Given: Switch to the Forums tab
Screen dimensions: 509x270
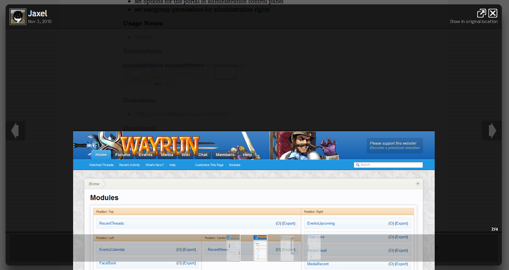Looking at the screenshot, I should (122, 155).
